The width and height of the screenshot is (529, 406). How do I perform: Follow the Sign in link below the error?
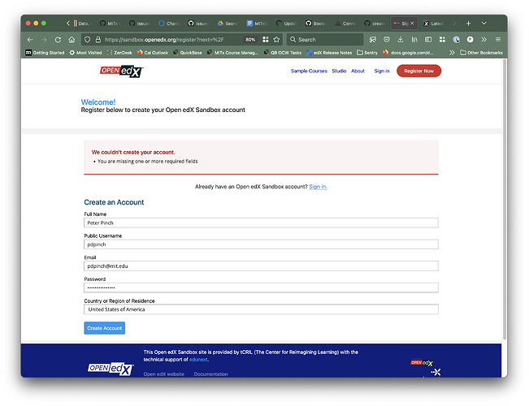pyautogui.click(x=319, y=187)
